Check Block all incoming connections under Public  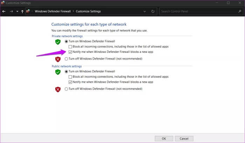pyautogui.click(x=70, y=77)
